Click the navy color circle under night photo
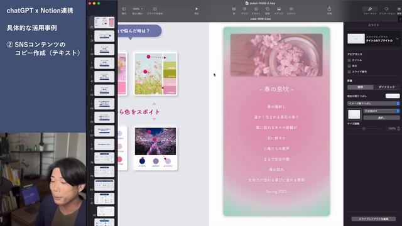This screenshot has height=226, width=402. (x=142, y=161)
